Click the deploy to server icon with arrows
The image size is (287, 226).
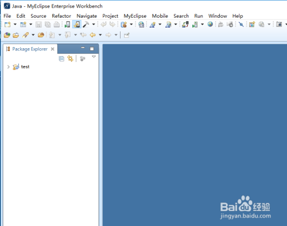click(x=185, y=25)
